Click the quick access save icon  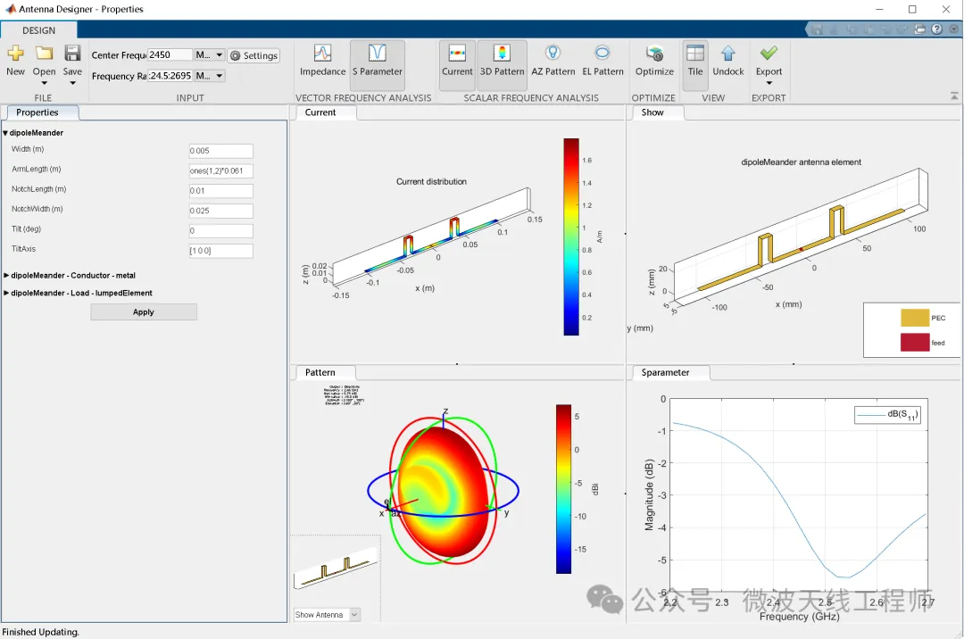[x=817, y=29]
